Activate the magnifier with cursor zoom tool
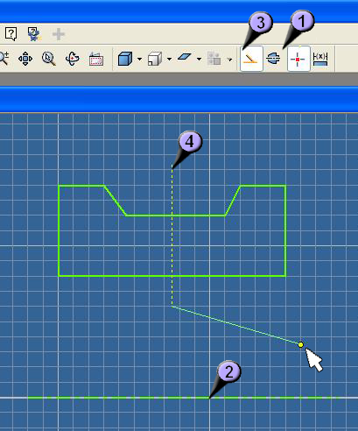Screen dimensions: 358x431 [49, 59]
